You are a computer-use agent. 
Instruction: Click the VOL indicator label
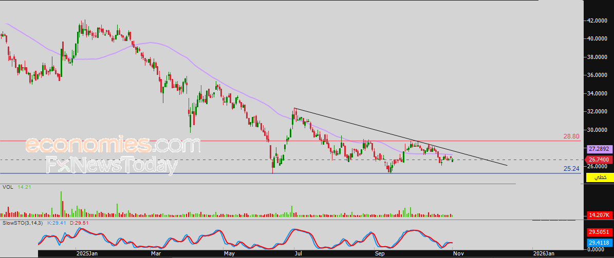tap(7, 188)
